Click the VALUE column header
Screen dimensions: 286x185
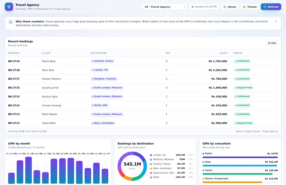(x=223, y=53)
